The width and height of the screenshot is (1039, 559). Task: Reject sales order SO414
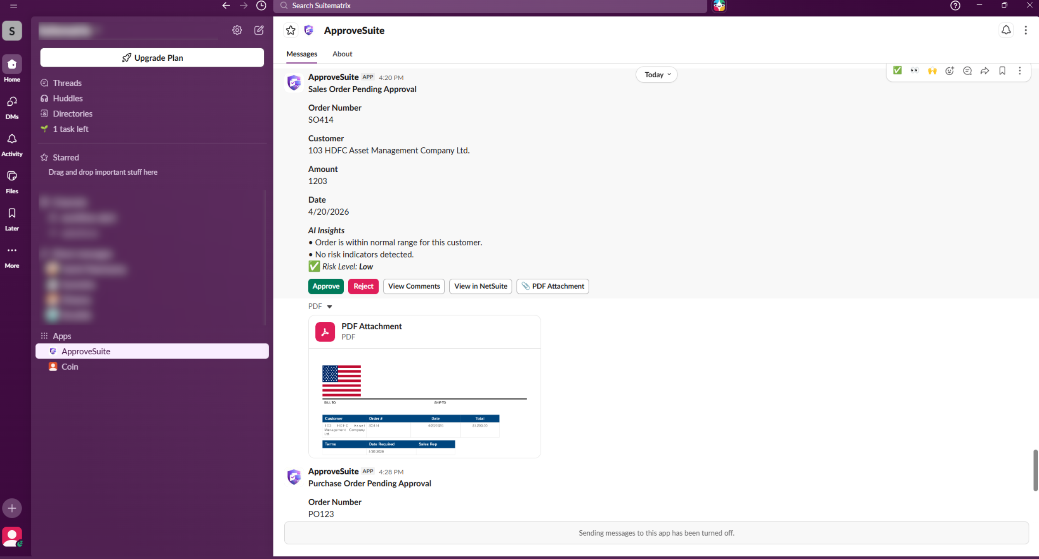pyautogui.click(x=363, y=286)
